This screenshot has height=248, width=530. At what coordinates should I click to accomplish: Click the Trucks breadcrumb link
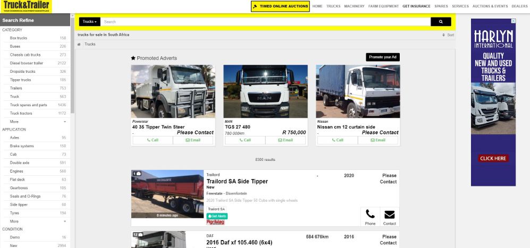[90, 44]
